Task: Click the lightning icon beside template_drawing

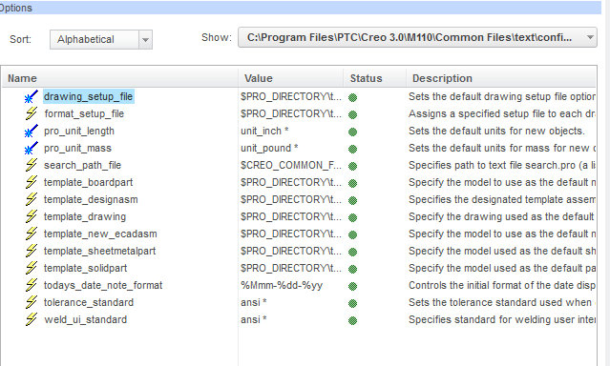Action: pyautogui.click(x=32, y=216)
